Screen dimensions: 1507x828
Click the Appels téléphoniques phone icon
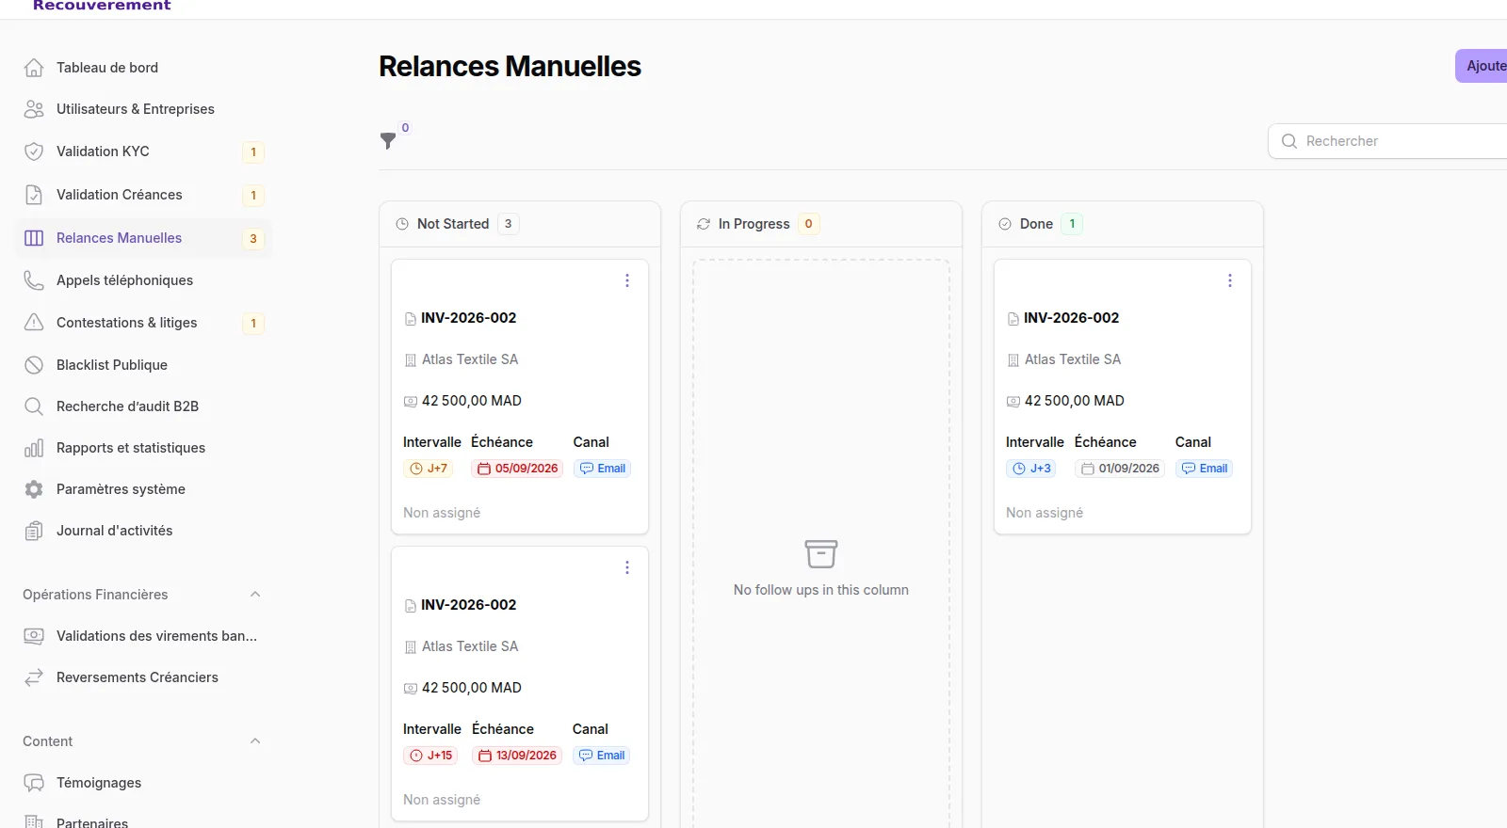34,280
